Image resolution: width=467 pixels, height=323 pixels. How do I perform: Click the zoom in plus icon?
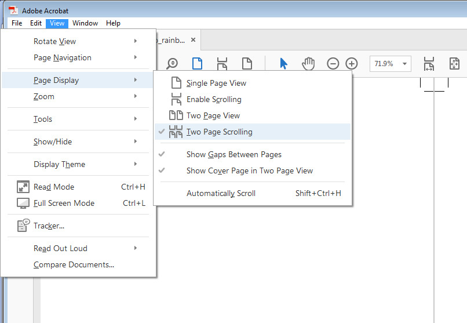pyautogui.click(x=352, y=64)
